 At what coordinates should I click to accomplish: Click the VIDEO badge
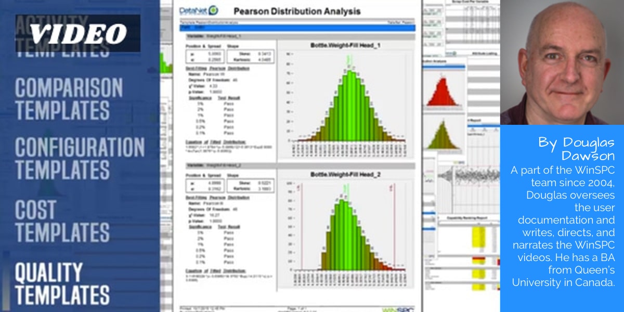point(77,33)
